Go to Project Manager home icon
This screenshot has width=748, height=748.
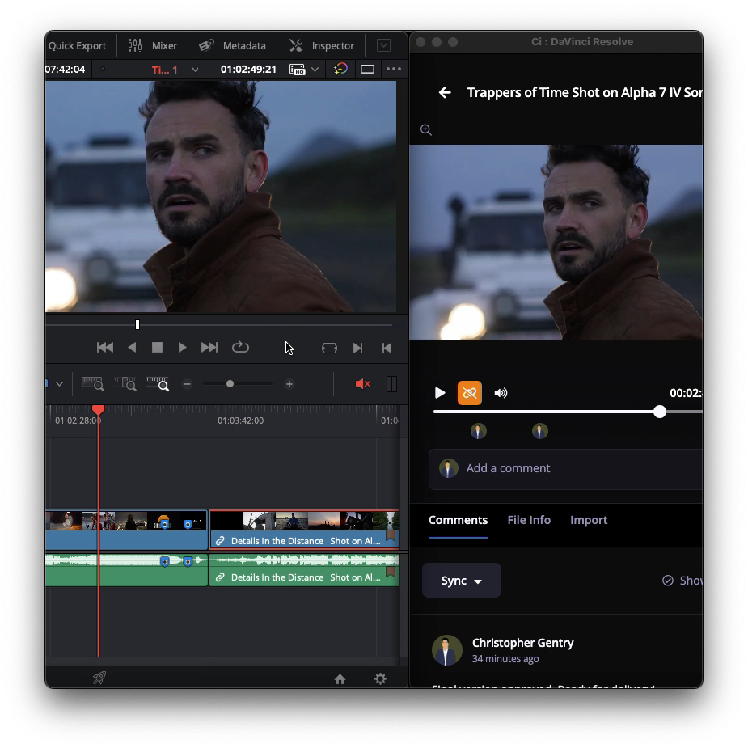click(x=340, y=678)
